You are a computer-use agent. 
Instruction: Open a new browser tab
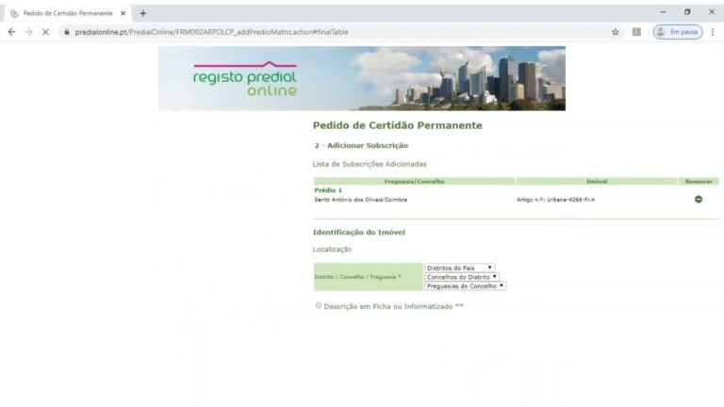(143, 13)
